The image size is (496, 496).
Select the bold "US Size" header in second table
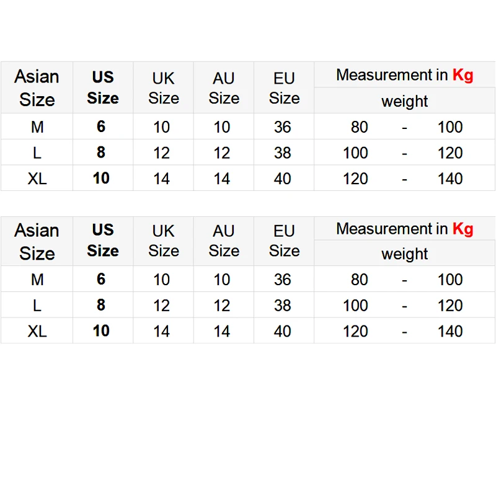pyautogui.click(x=102, y=240)
